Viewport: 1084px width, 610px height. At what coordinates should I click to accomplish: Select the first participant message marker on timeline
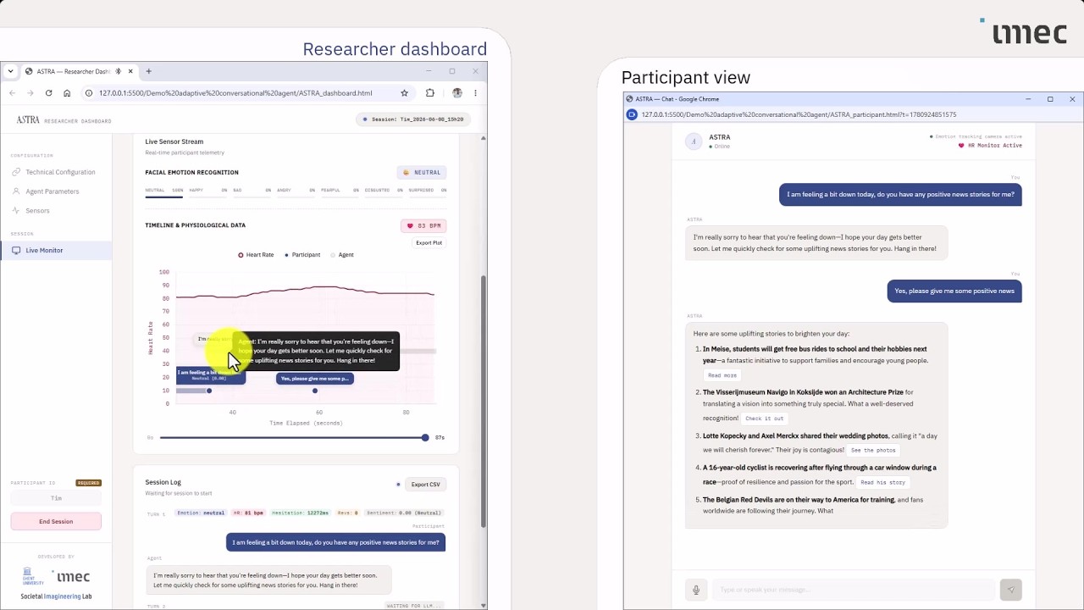pyautogui.click(x=209, y=391)
